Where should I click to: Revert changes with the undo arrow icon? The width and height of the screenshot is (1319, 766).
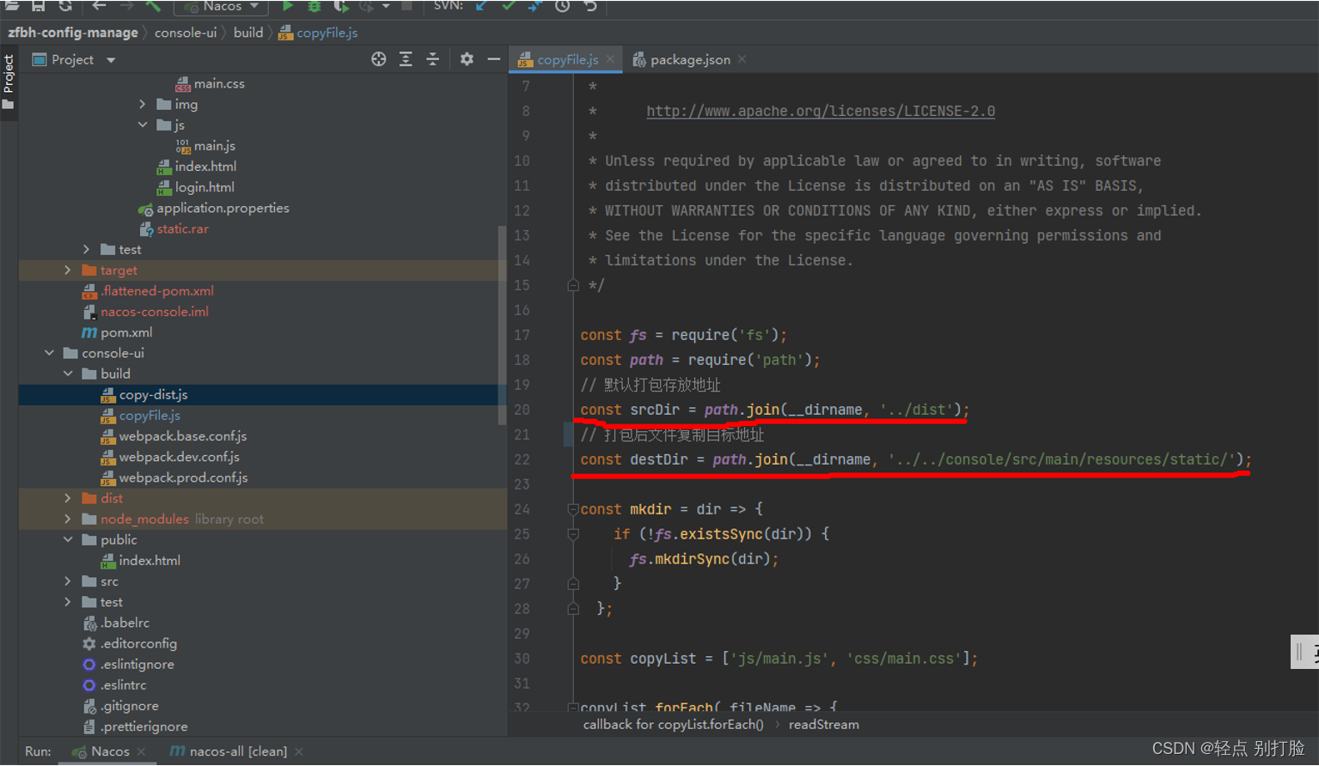pos(589,5)
